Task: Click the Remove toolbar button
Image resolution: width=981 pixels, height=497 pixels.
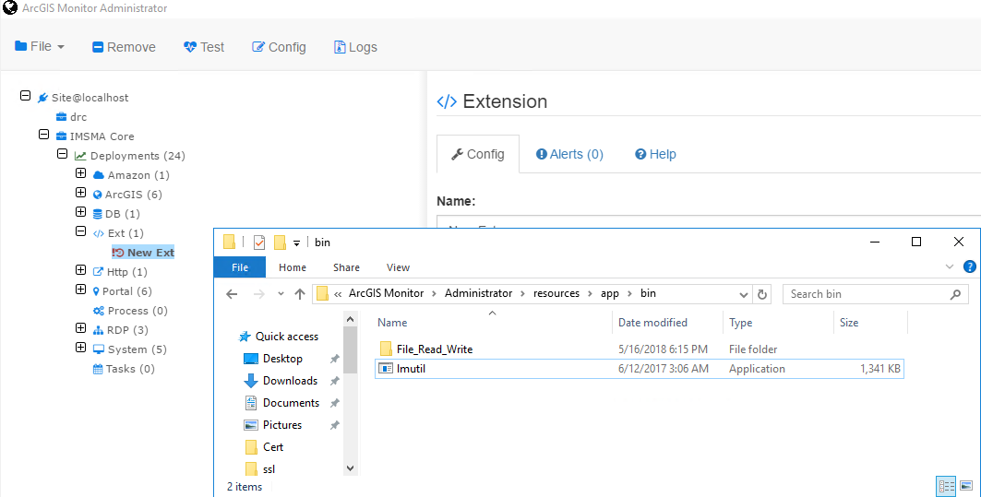Action: (124, 47)
